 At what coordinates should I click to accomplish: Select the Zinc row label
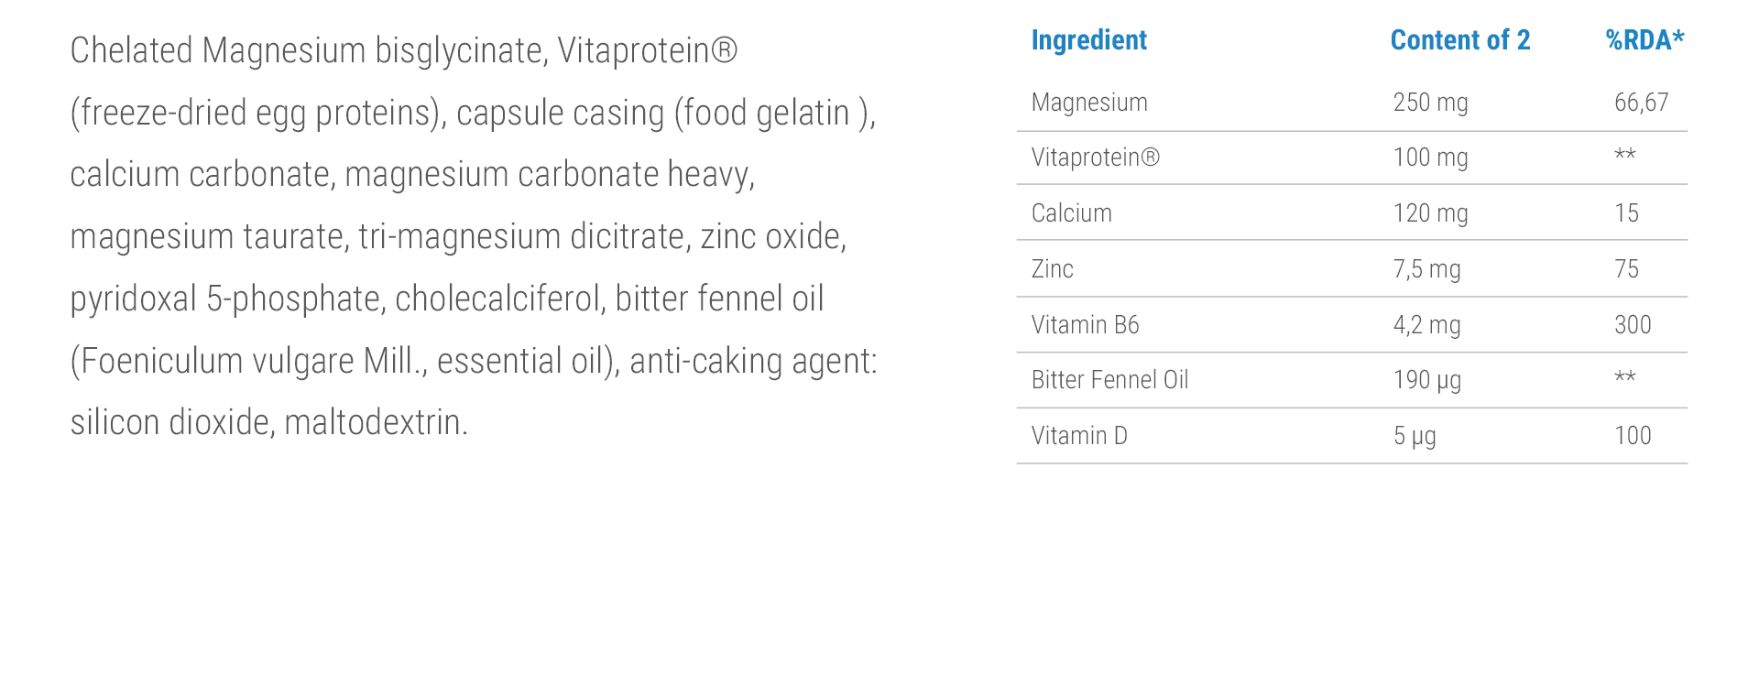(1052, 269)
